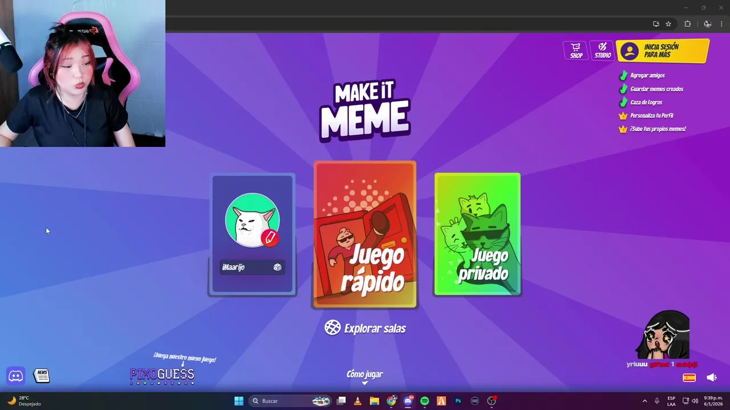Image resolution: width=730 pixels, height=410 pixels.
Task: Open the Windows Start menu
Action: pyautogui.click(x=239, y=401)
